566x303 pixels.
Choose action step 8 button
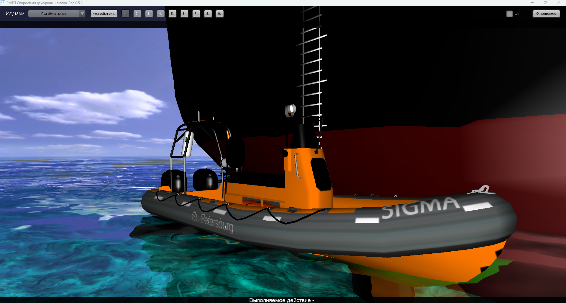208,14
